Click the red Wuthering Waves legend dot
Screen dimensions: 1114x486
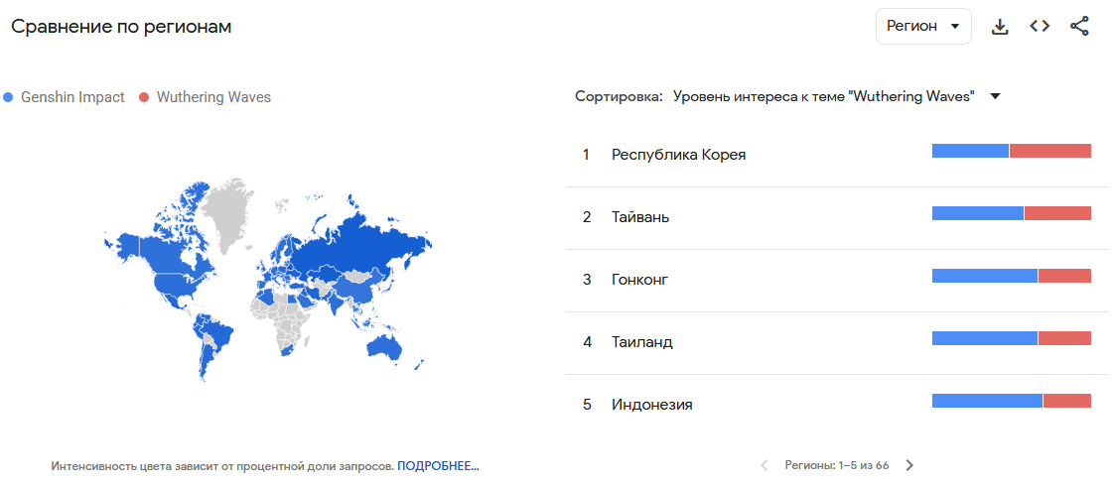click(x=144, y=97)
